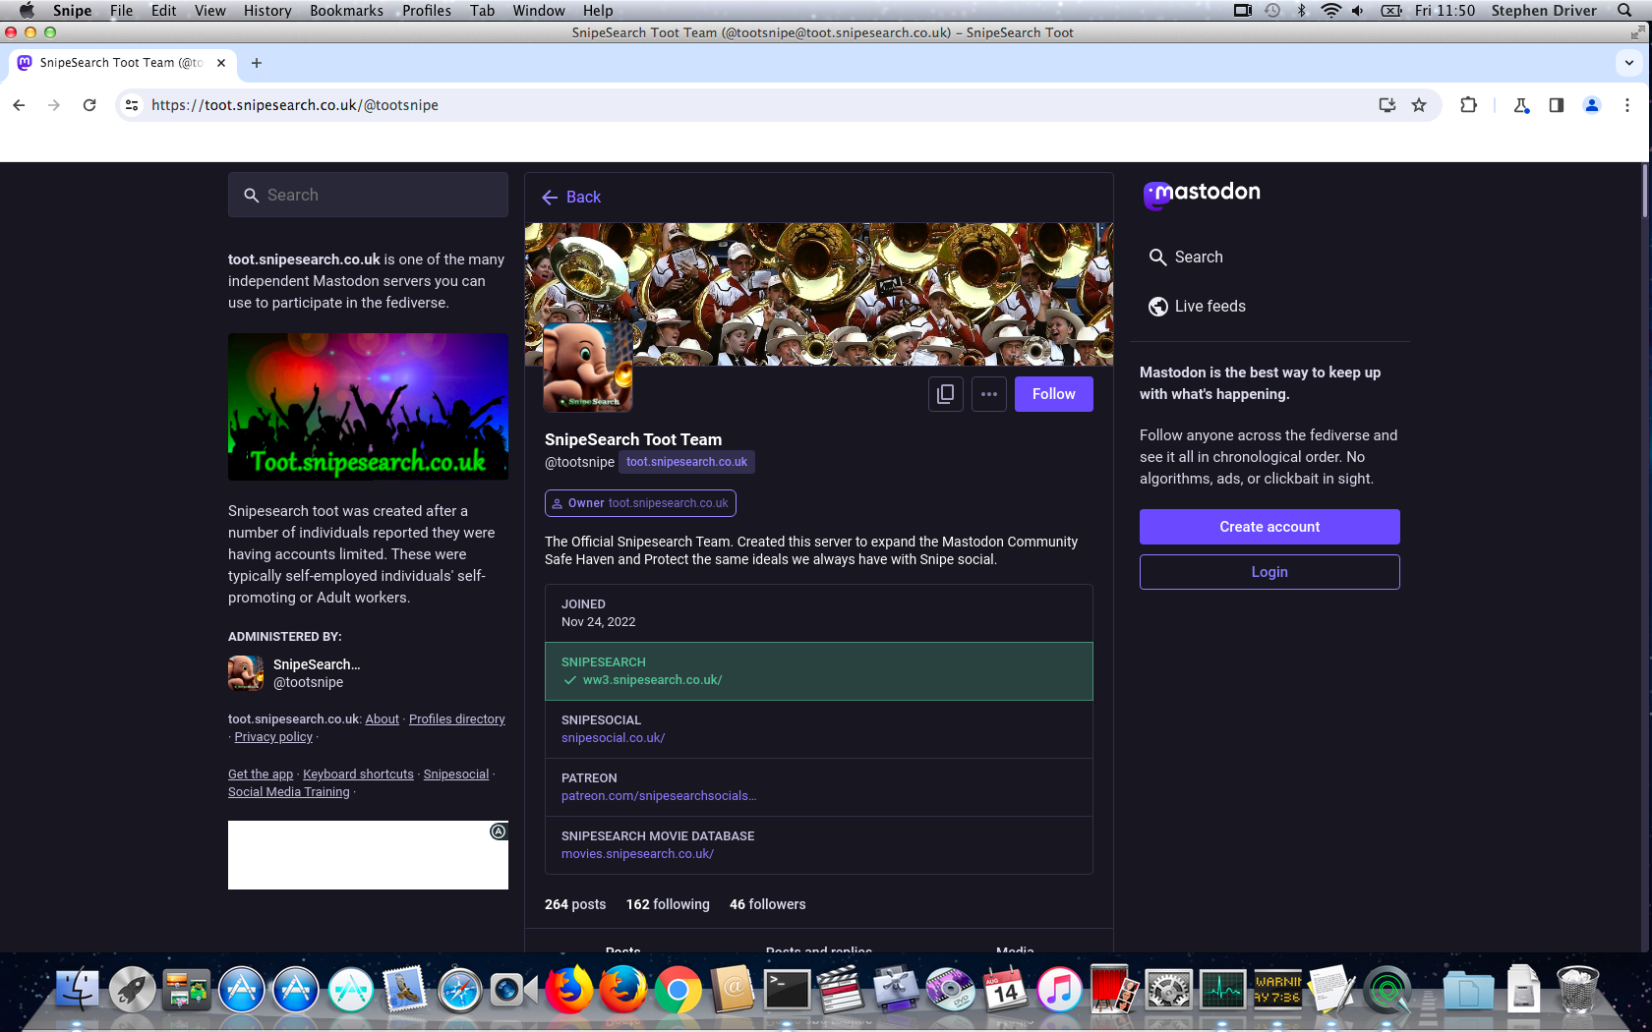The image size is (1652, 1032).
Task: Focus the left Search input field
Action: coord(368,195)
